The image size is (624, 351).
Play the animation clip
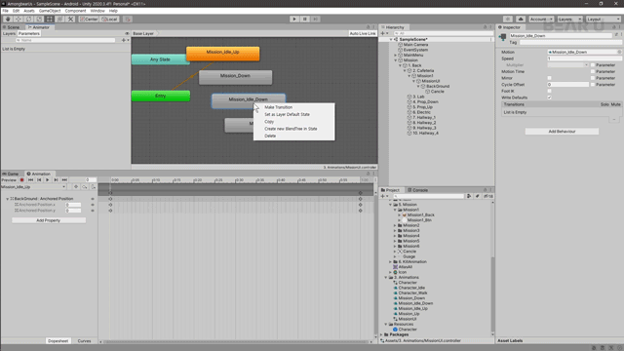pos(48,180)
